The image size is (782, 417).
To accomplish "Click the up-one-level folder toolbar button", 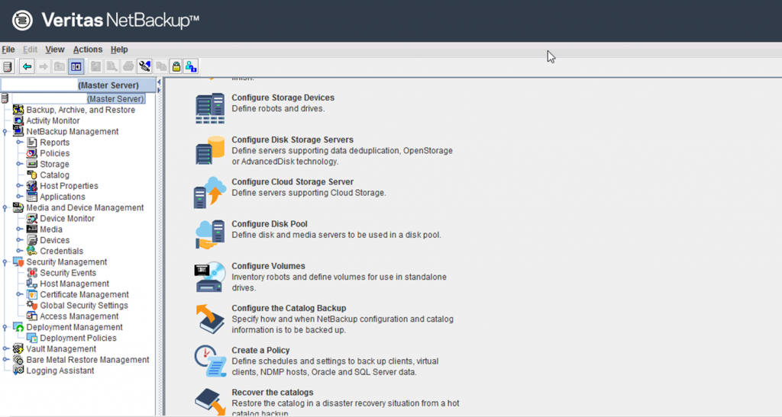I will click(x=60, y=66).
